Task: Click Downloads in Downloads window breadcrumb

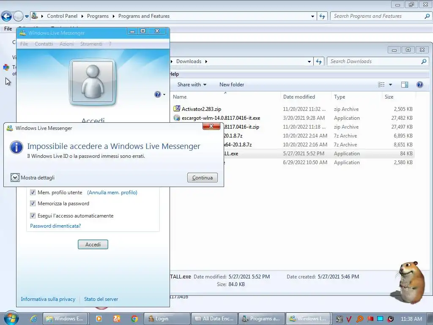Action: click(x=189, y=61)
